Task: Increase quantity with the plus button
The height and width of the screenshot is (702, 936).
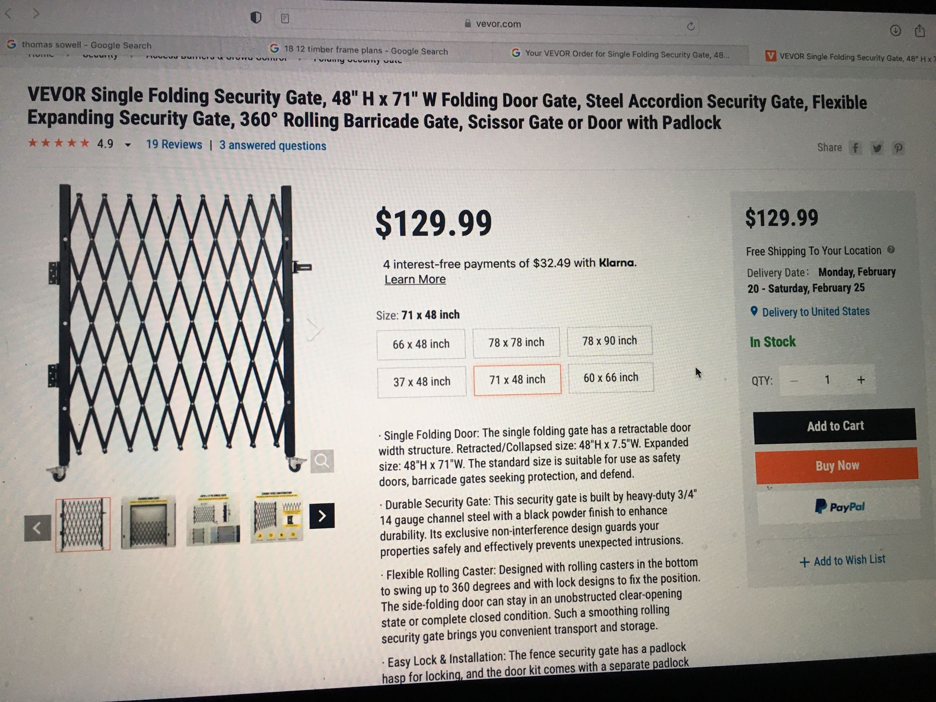Action: click(x=861, y=380)
